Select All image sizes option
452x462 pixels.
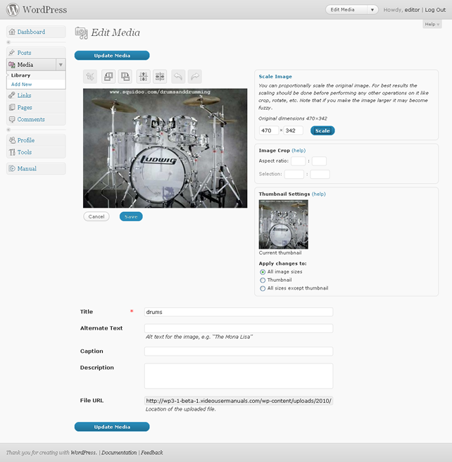[263, 272]
